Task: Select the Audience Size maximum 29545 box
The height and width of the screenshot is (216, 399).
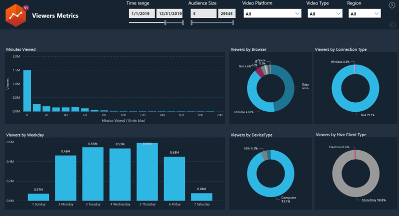Action: 226,14
